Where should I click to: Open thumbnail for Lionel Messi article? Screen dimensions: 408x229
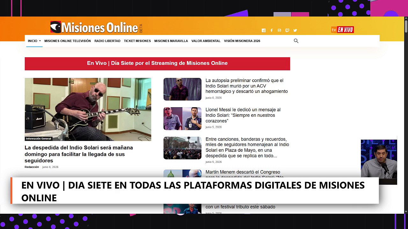click(182, 119)
